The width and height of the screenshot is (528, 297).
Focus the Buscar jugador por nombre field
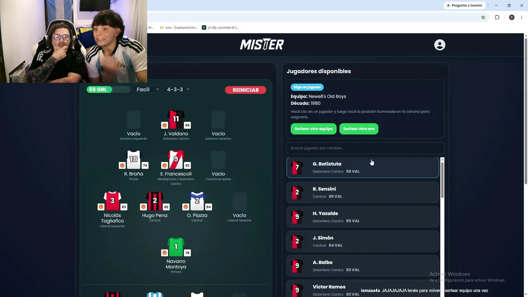click(365, 148)
